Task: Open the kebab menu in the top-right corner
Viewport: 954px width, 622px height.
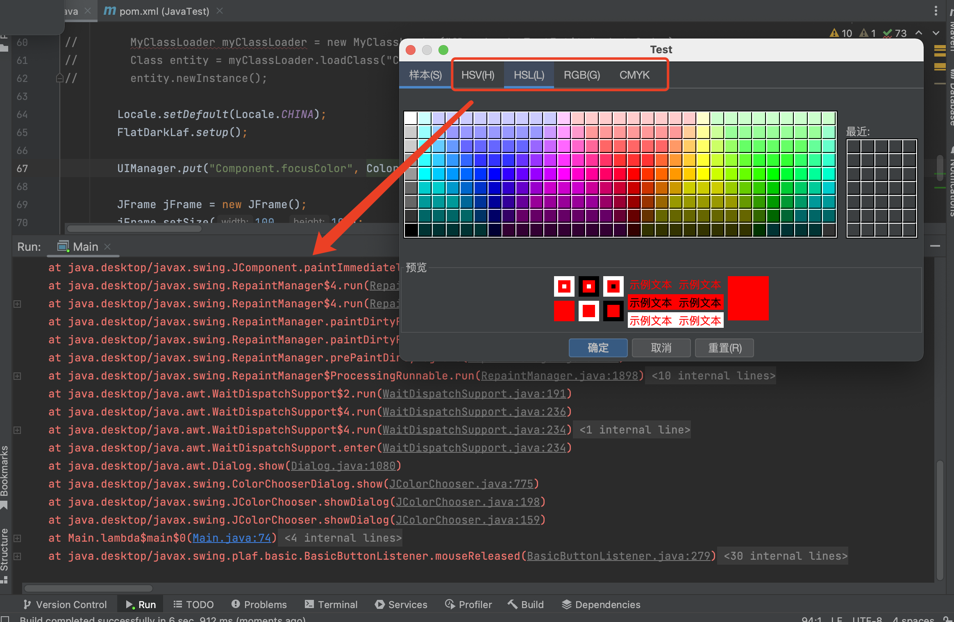Action: [935, 11]
